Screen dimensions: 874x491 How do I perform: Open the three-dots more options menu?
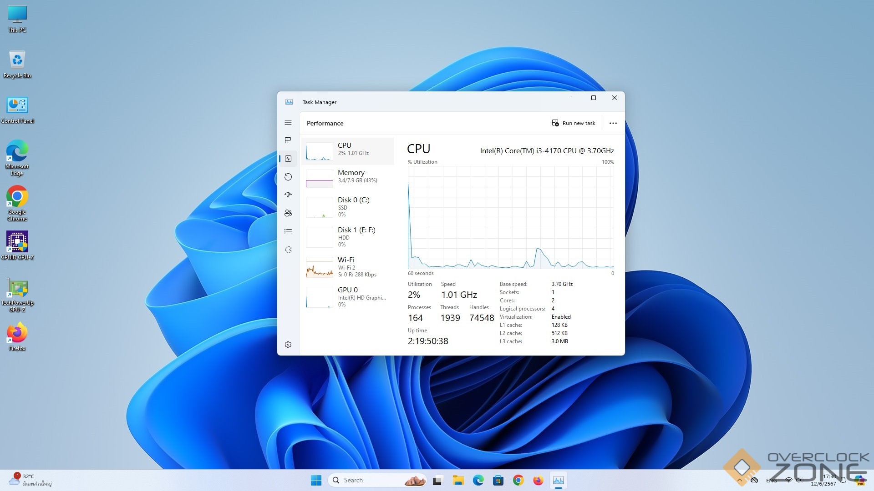[x=613, y=123]
